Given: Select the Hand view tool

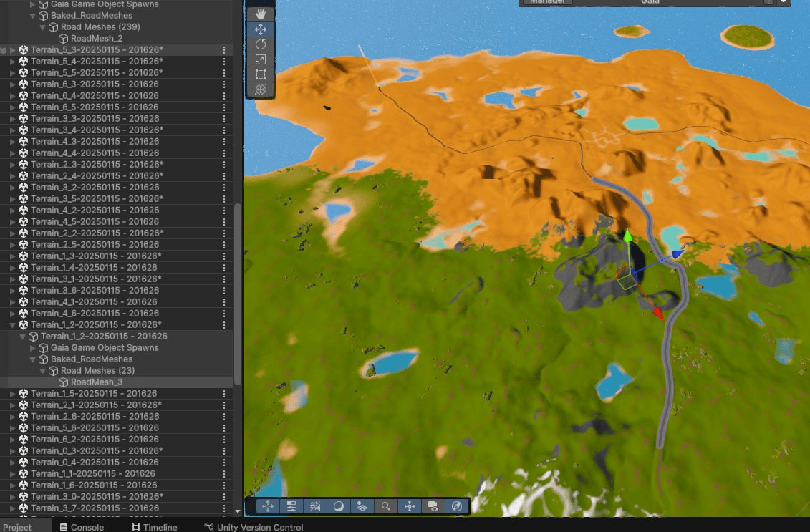Looking at the screenshot, I should click(x=260, y=14).
